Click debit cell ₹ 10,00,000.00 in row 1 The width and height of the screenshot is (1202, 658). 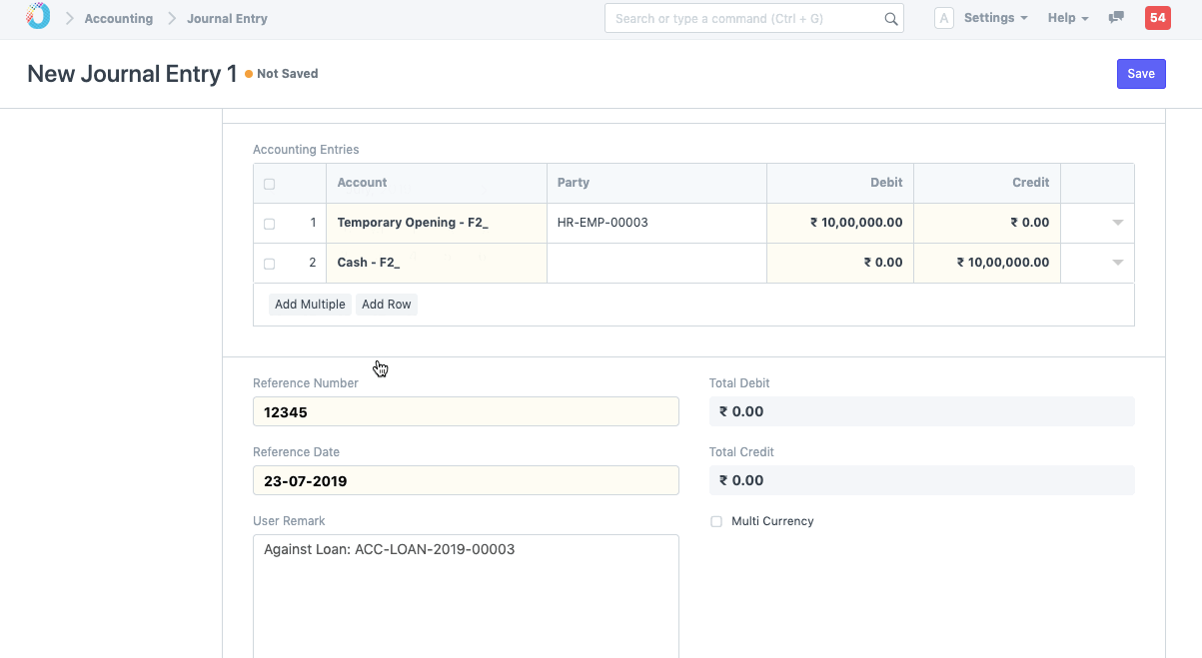(840, 223)
